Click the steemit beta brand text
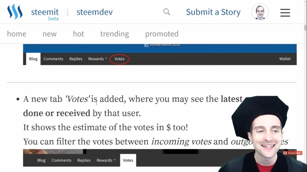 45,14
